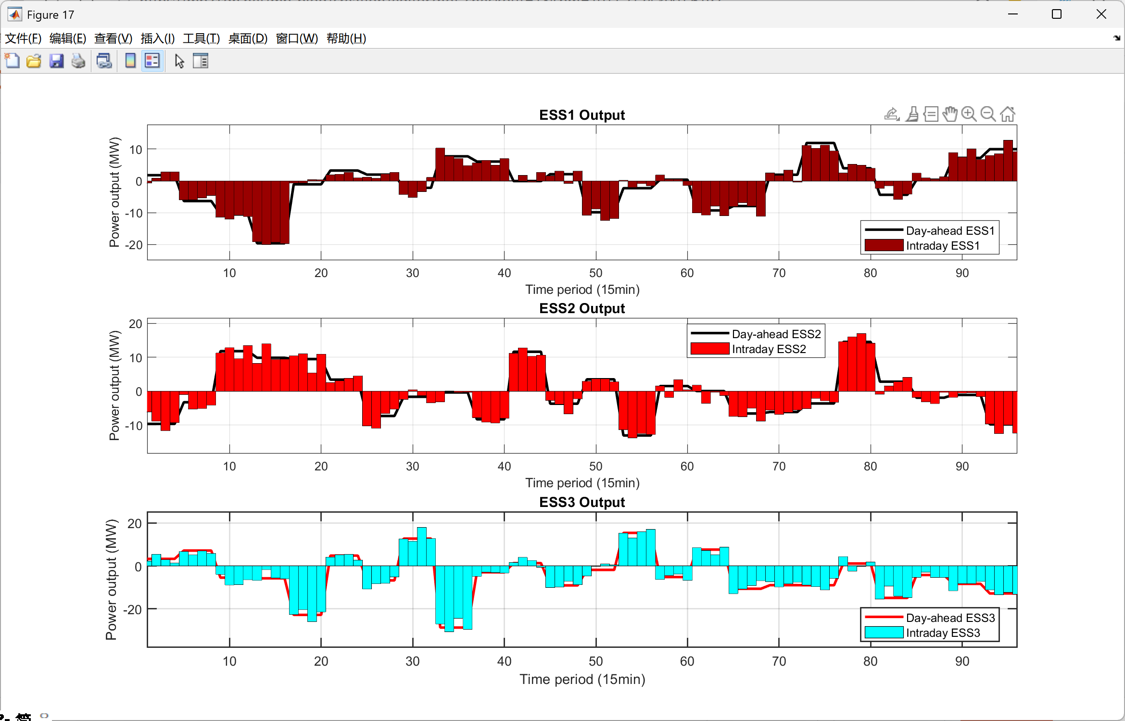Toggle the Insert Colorbar toolbar button
The width and height of the screenshot is (1125, 721).
130,61
